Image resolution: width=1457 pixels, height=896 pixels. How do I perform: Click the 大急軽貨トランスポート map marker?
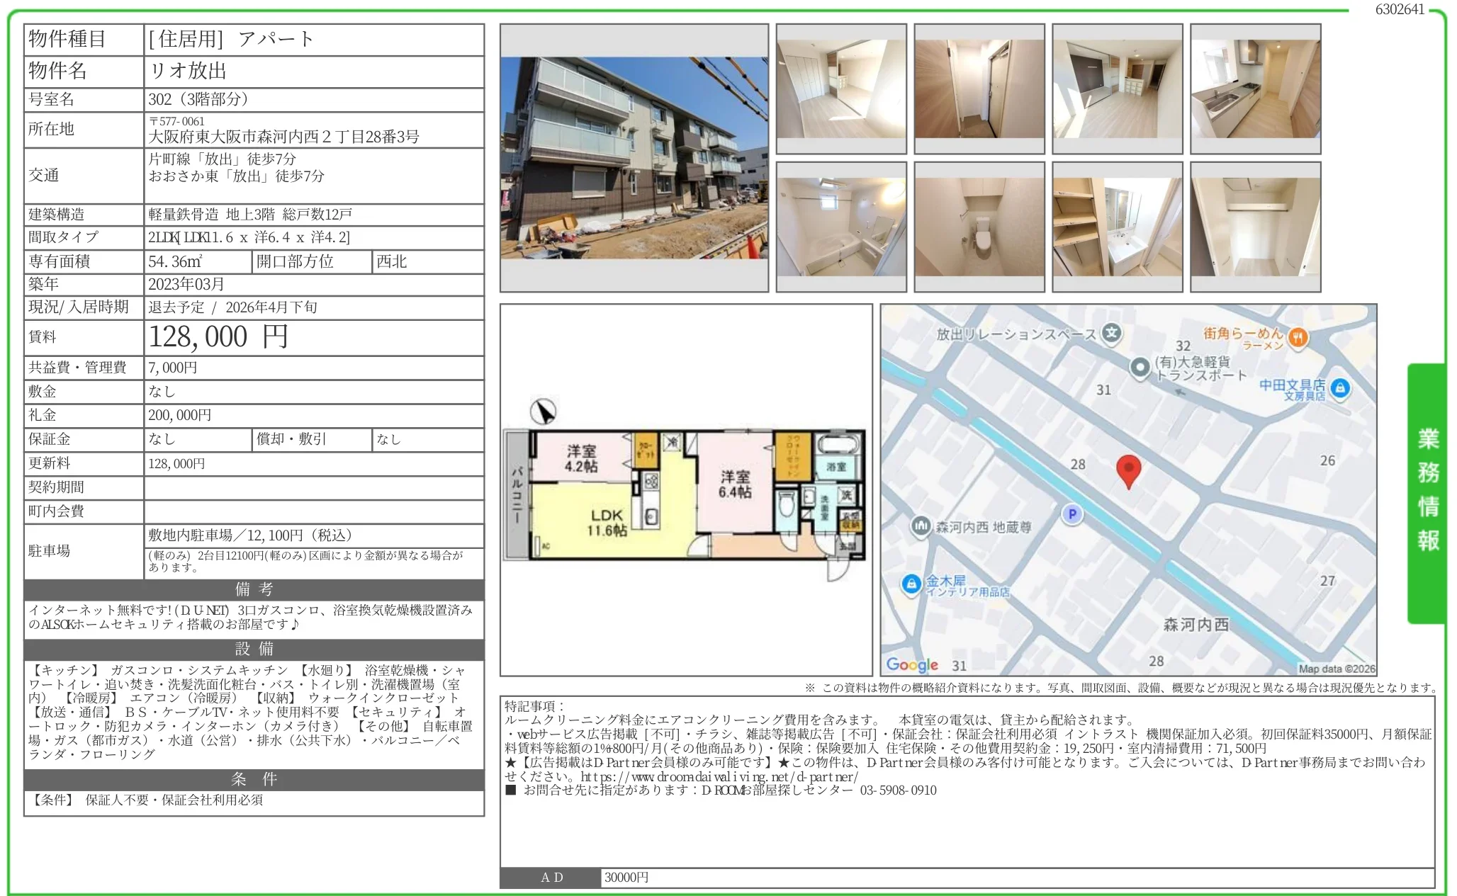click(x=1140, y=367)
